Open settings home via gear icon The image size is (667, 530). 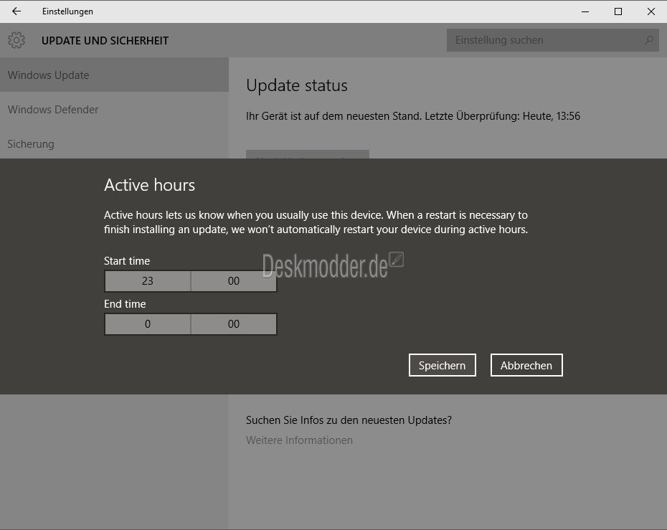[x=16, y=40]
